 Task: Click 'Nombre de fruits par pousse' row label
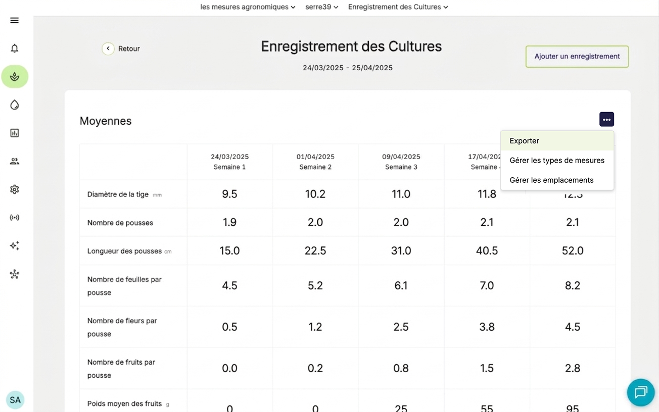[121, 369]
